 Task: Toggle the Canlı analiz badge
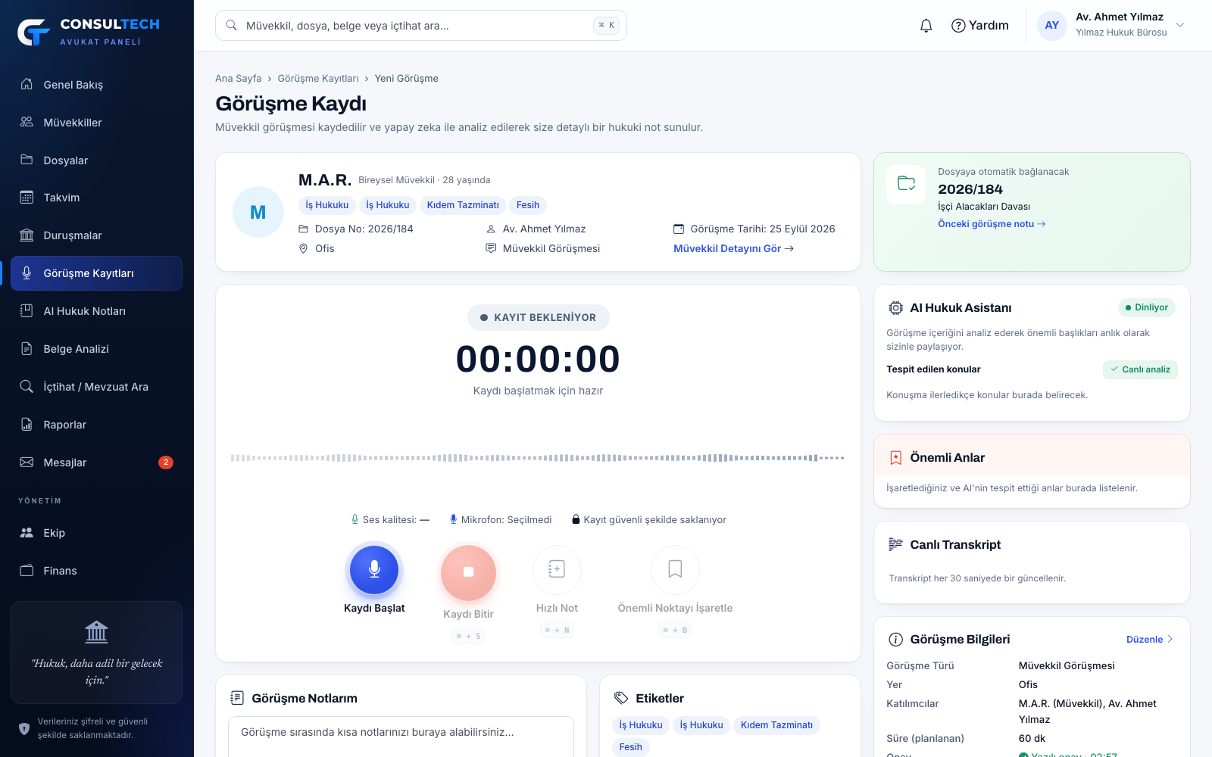1140,369
